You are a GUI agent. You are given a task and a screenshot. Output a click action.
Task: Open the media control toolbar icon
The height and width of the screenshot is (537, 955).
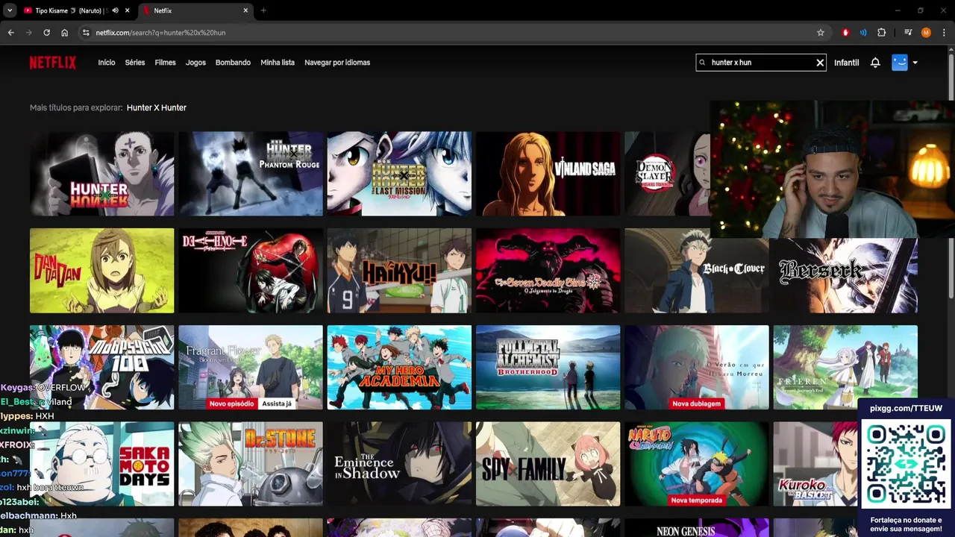pyautogui.click(x=908, y=33)
